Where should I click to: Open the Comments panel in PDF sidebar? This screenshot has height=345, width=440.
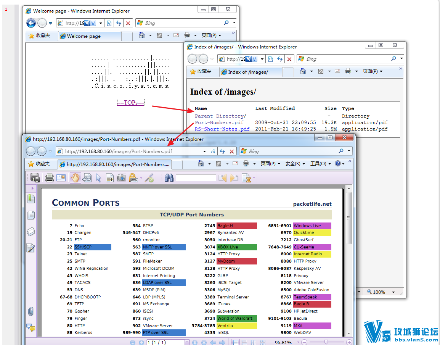click(x=31, y=327)
